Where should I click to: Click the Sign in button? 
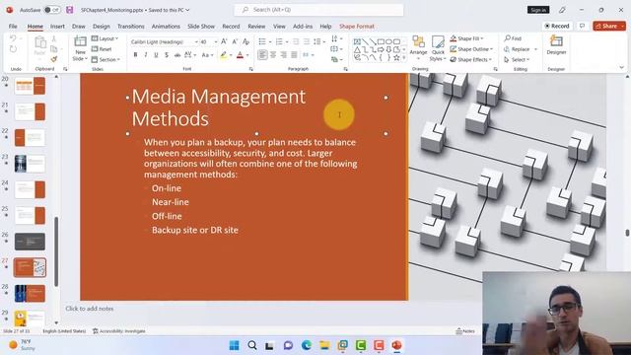(538, 10)
